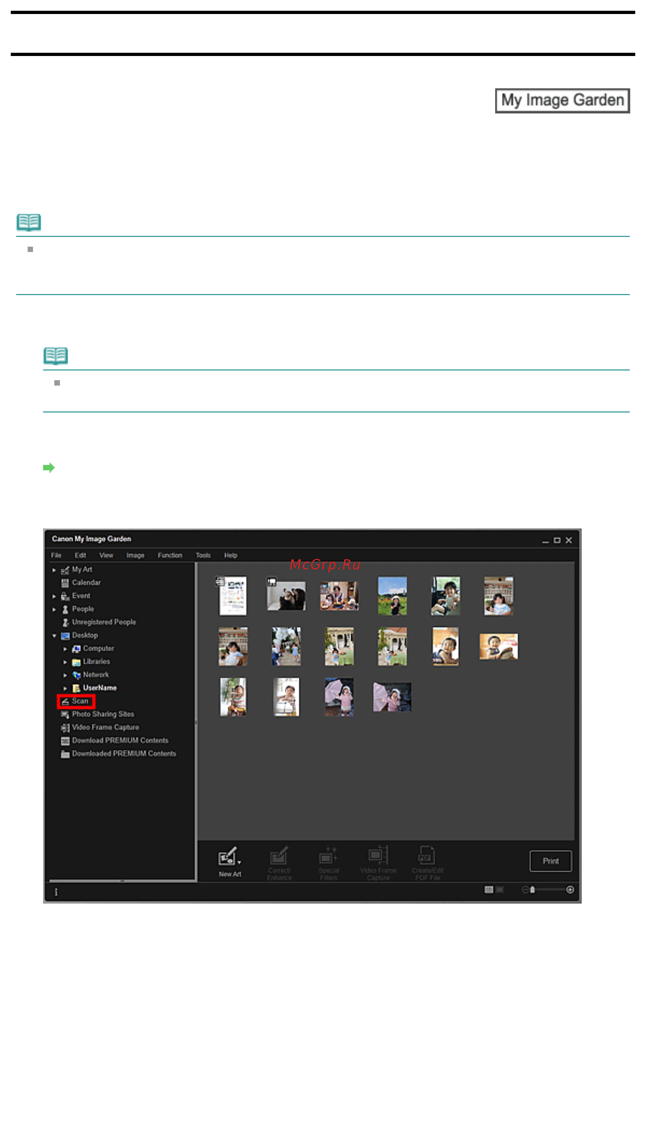Expand the Event tree node
Viewport: 646px width, 1128px height.
[x=54, y=596]
